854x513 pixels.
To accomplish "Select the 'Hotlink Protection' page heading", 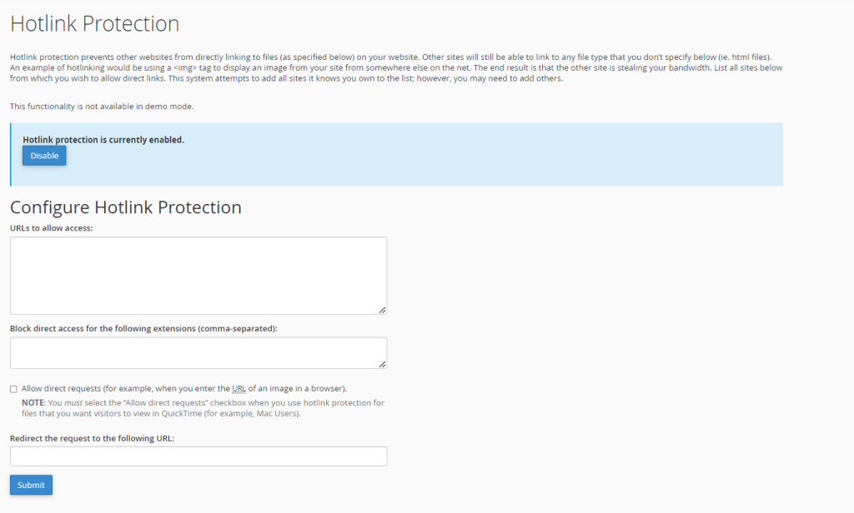I will tap(95, 24).
